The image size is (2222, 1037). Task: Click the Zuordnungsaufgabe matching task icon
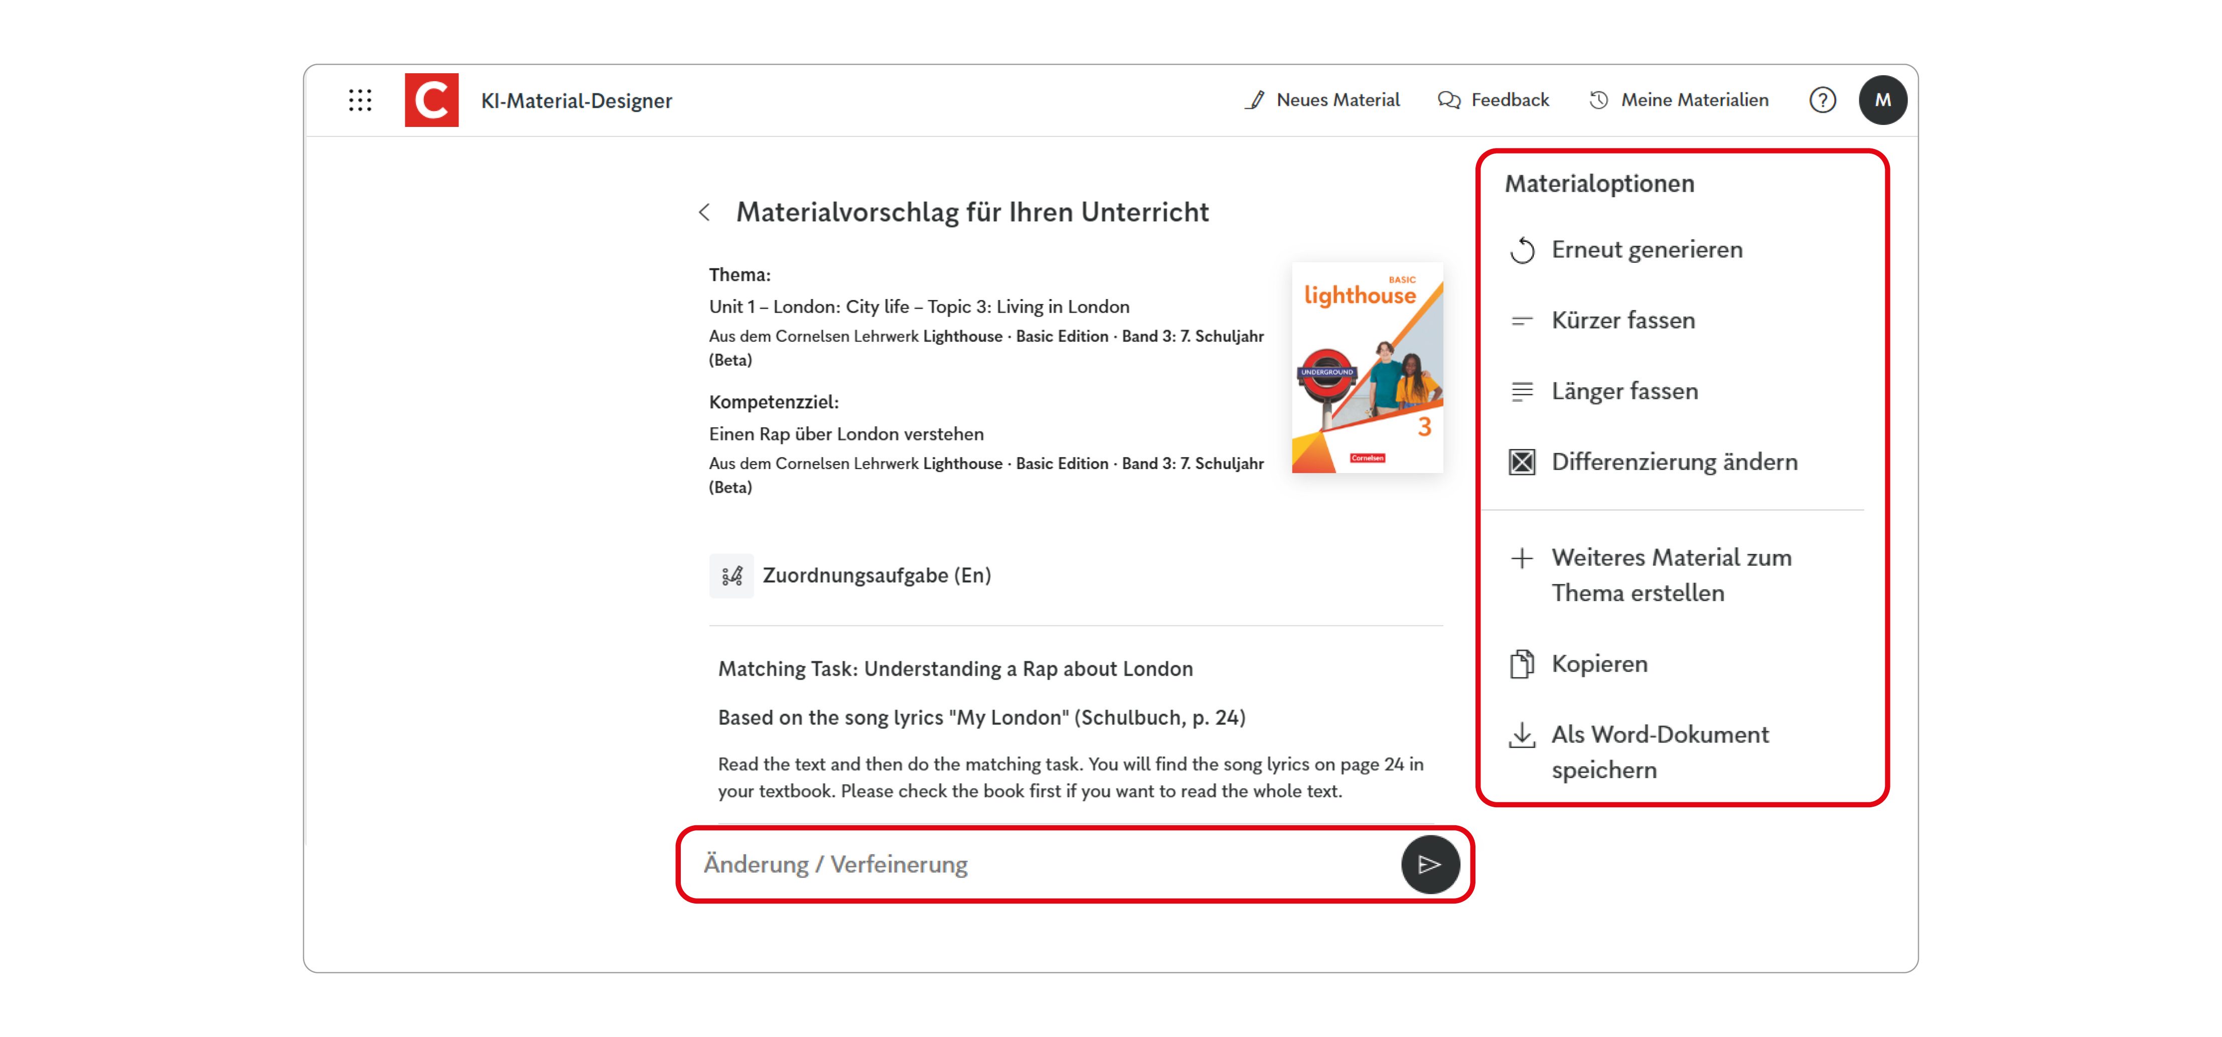coord(731,575)
